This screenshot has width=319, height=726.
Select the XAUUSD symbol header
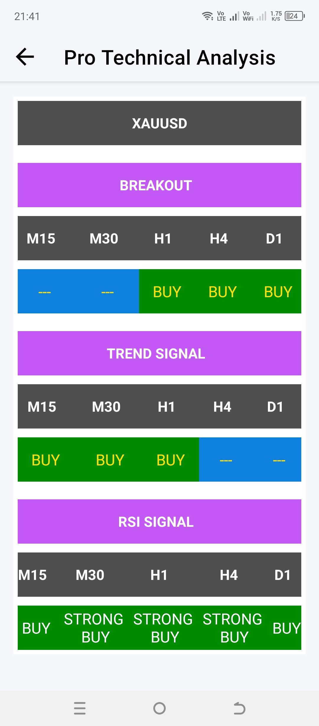click(x=159, y=123)
